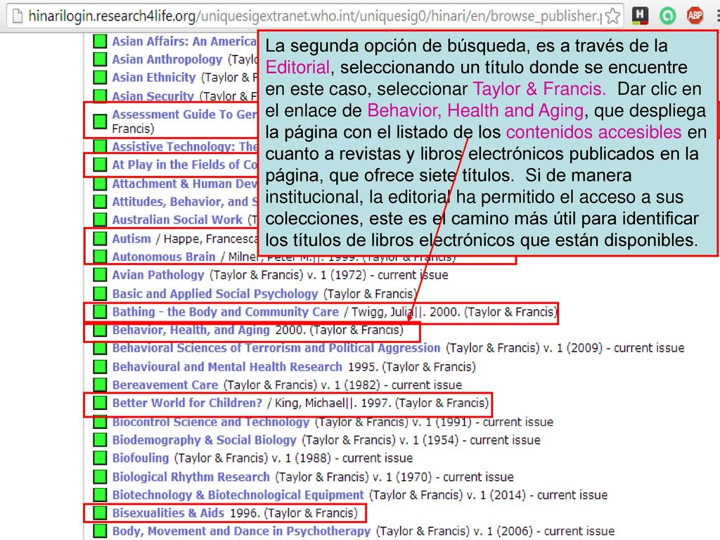Open the Autism book link

(x=131, y=239)
